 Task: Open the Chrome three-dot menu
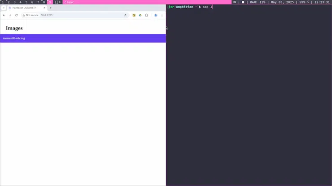click(x=162, y=15)
